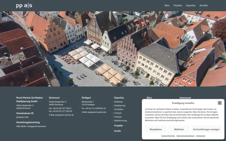Open the Büro menu in header
The image size is (226, 141).
click(167, 6)
